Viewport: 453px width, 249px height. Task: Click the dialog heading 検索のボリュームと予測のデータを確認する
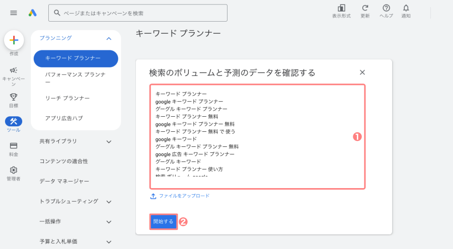(x=232, y=72)
